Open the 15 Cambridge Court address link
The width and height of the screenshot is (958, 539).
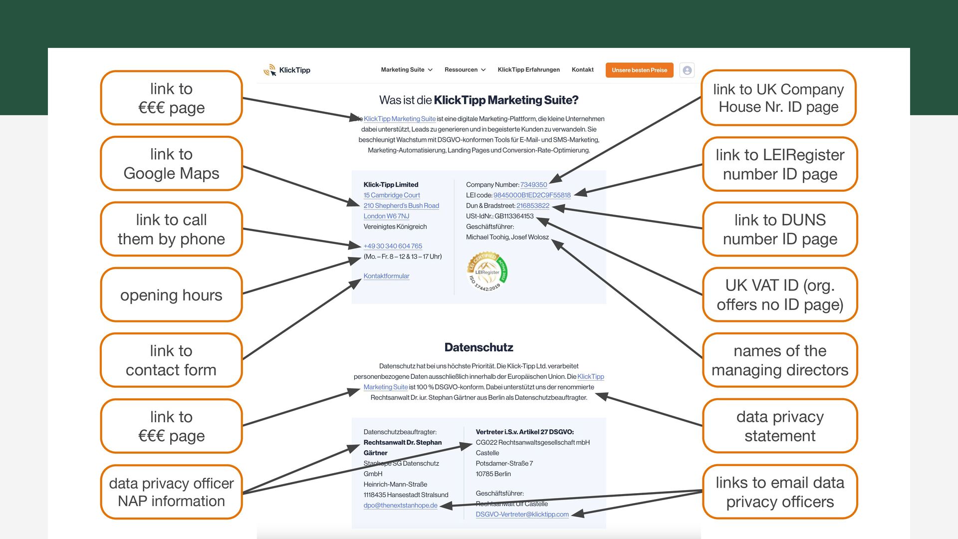pos(392,195)
